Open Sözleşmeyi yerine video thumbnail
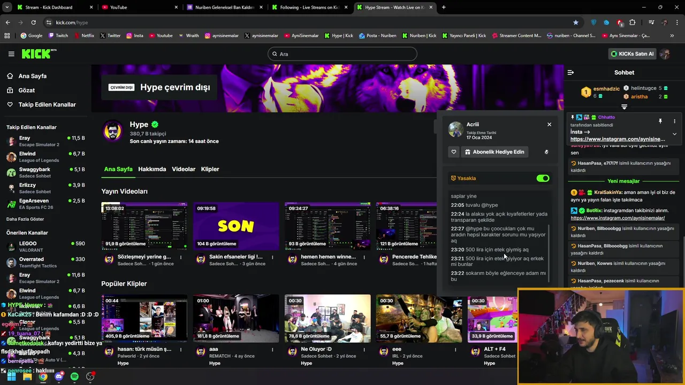This screenshot has height=385, width=685. click(x=144, y=226)
